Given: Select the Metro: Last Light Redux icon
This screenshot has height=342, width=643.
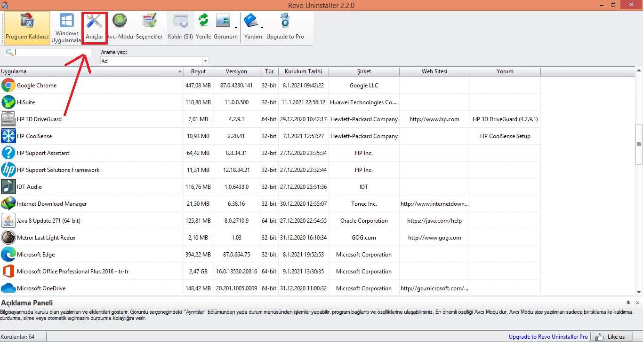Looking at the screenshot, I should click(x=8, y=238).
